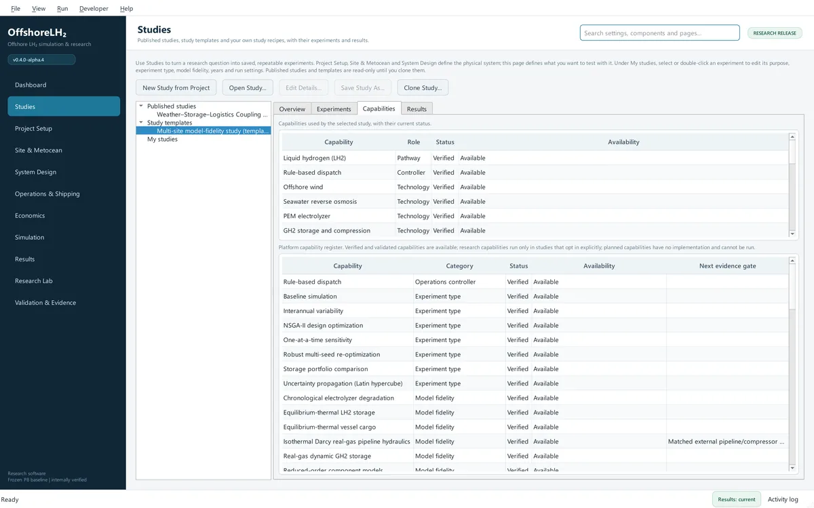
Task: Select PEM electrolyzer row
Action: tap(535, 216)
